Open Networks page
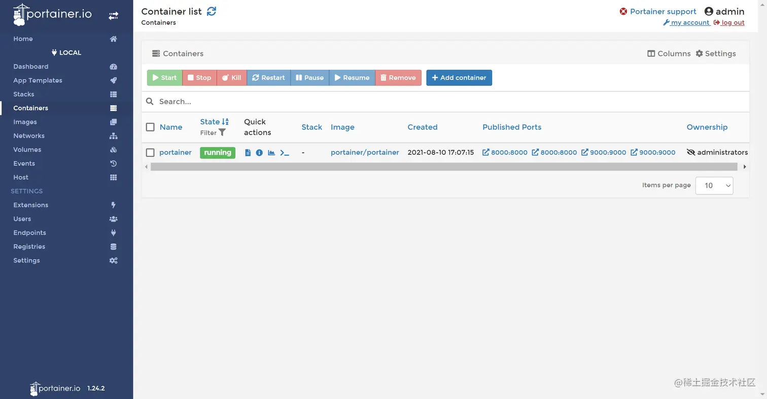Viewport: 767px width, 399px height. point(66,136)
